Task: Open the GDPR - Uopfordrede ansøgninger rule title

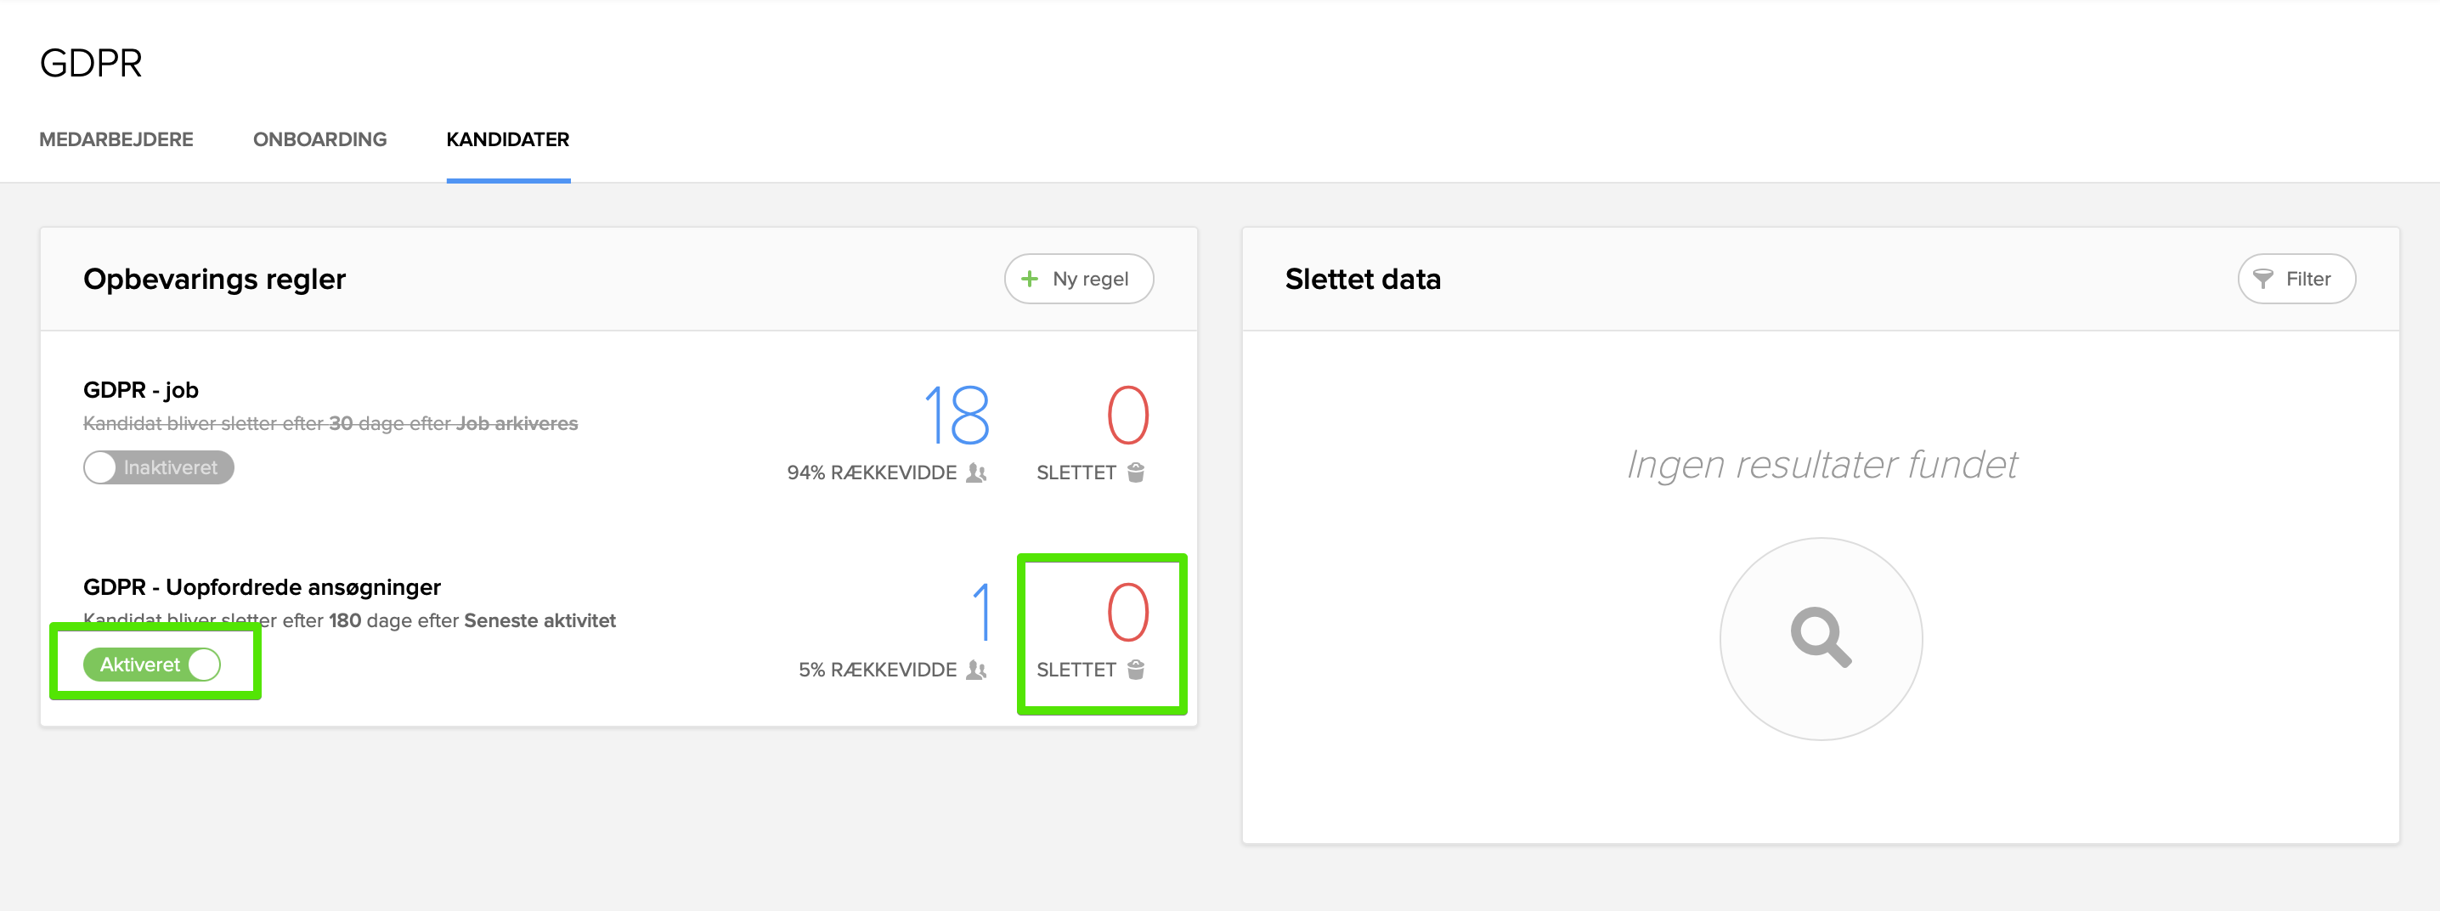Action: 262,587
